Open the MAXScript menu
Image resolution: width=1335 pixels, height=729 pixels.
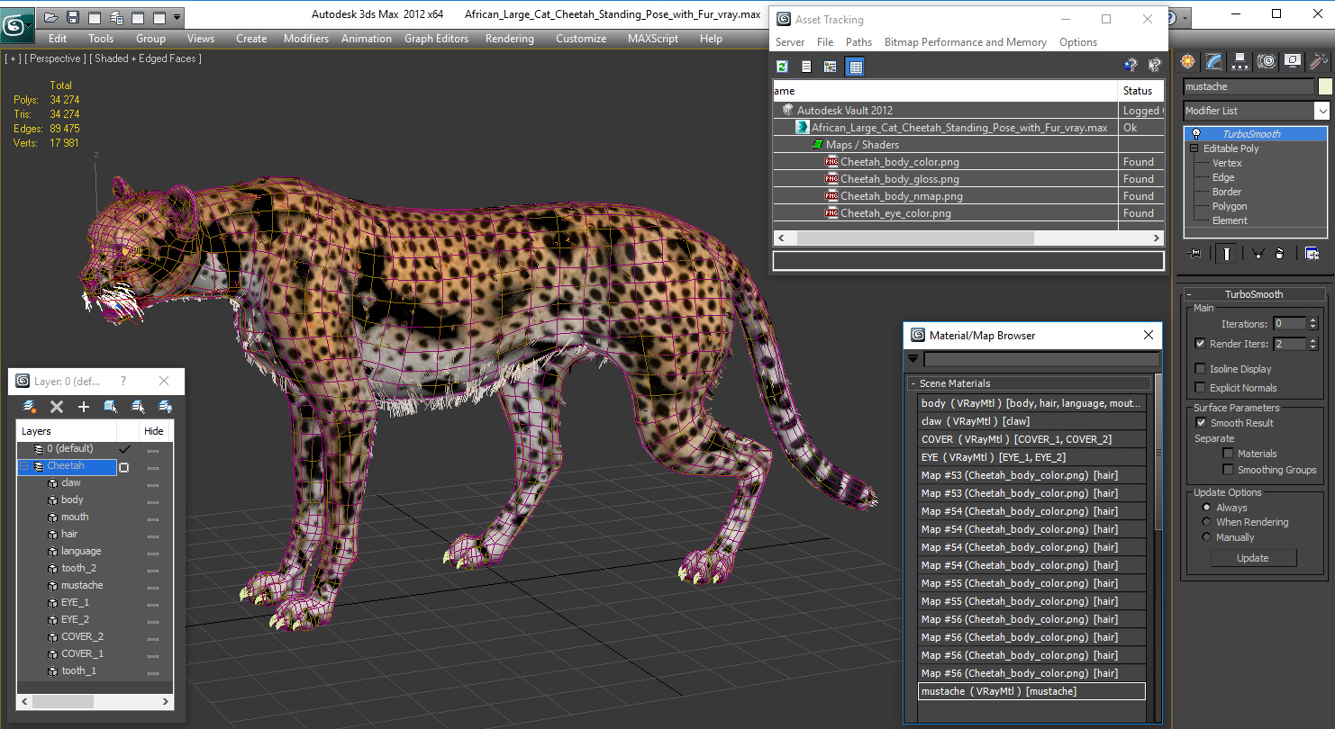click(653, 39)
